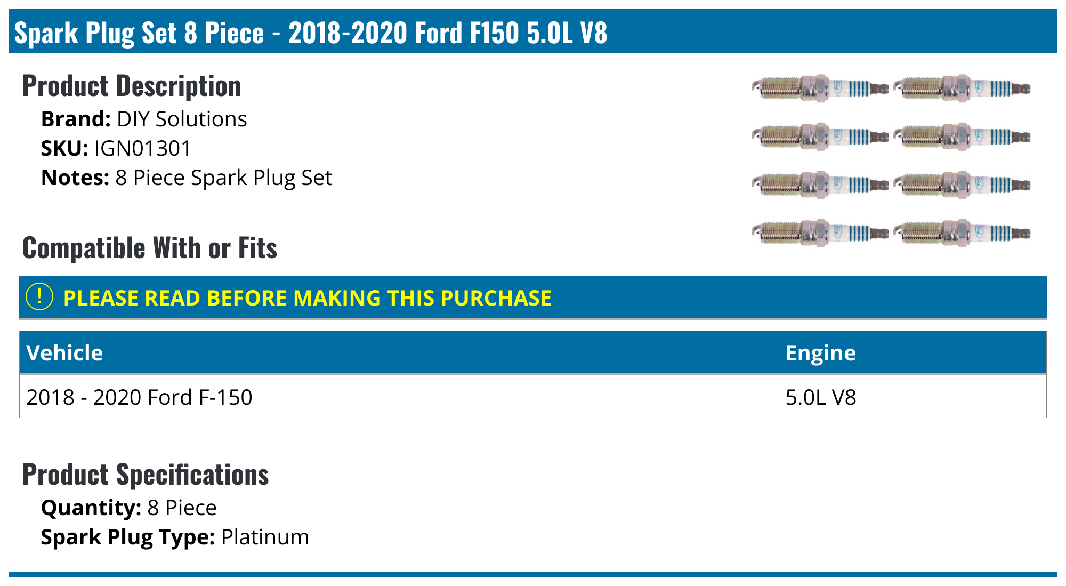Click the Spark Plug Set 8 Piece title
Image resolution: width=1066 pixels, height=586 pixels.
coord(310,33)
